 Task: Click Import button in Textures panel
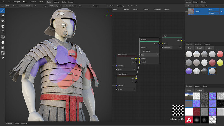(x=190, y=90)
